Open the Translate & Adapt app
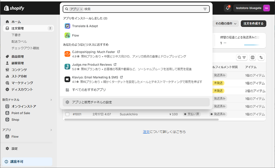This screenshot has height=168, width=275. point(85,26)
